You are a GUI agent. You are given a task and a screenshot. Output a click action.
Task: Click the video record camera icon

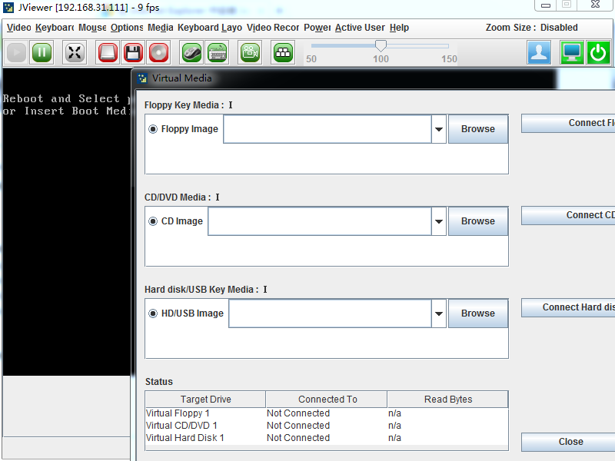[x=250, y=52]
